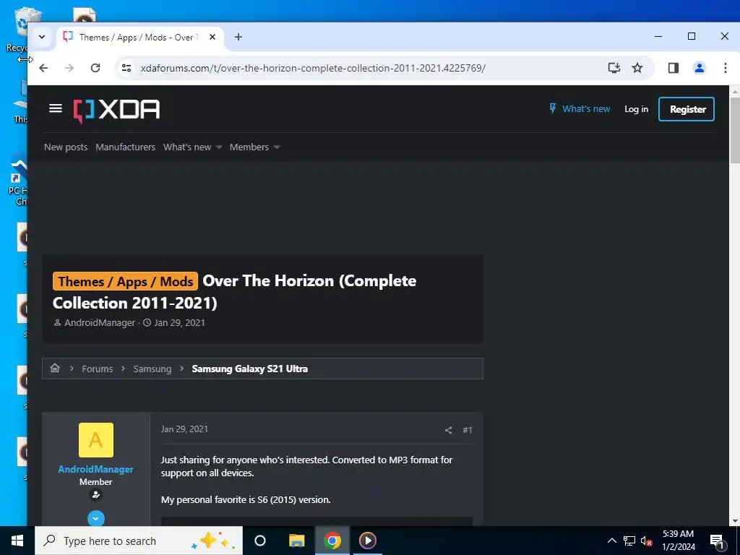Click the thread date Jan 29, 2021
The height and width of the screenshot is (555, 740).
[x=179, y=323]
